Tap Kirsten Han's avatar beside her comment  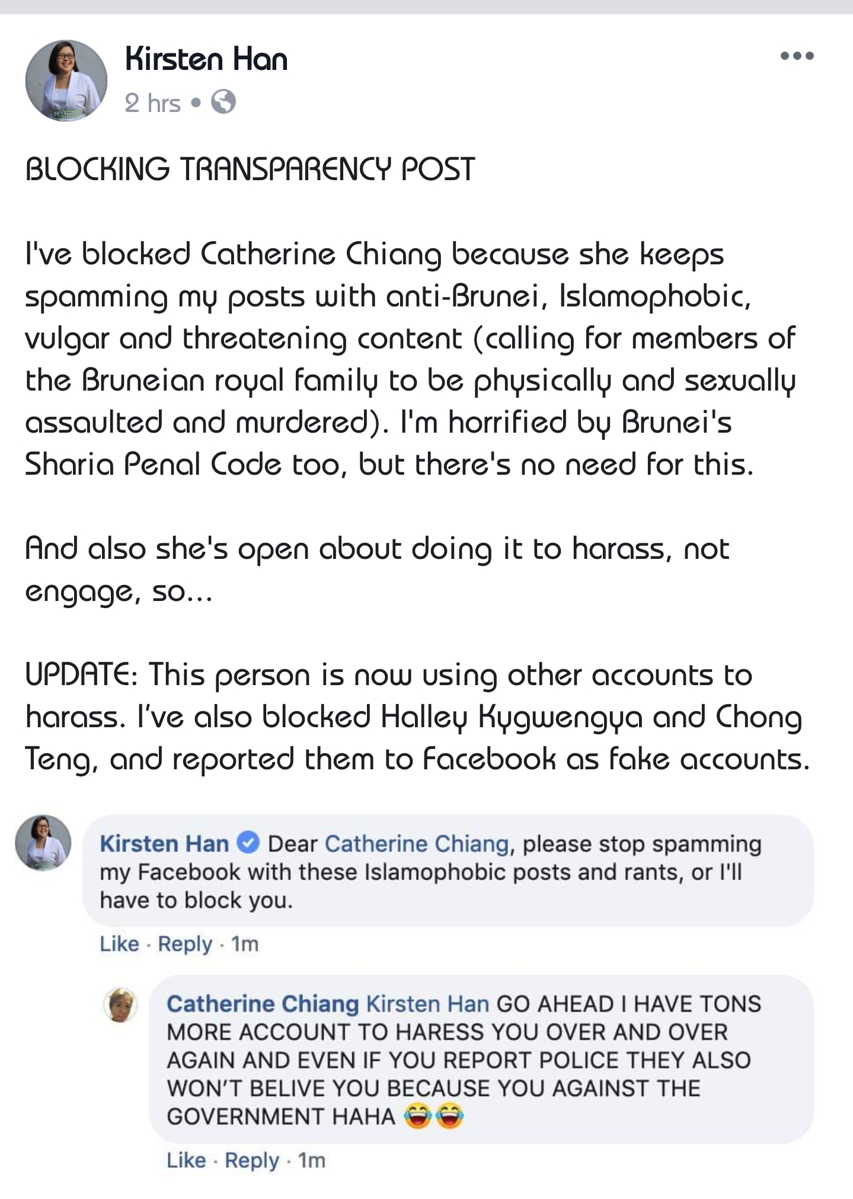(43, 842)
